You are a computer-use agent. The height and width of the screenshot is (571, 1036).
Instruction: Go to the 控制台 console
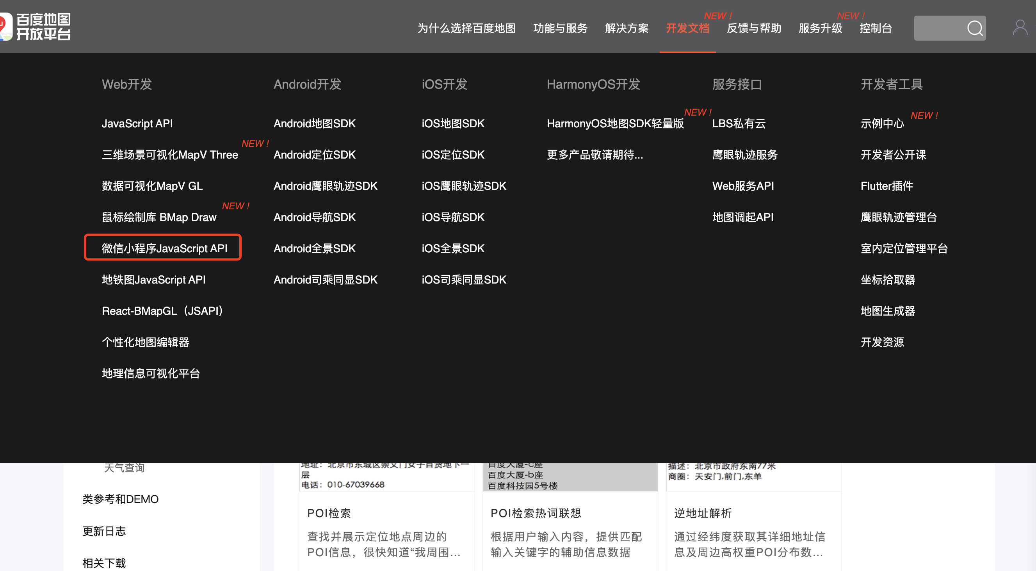click(x=876, y=28)
